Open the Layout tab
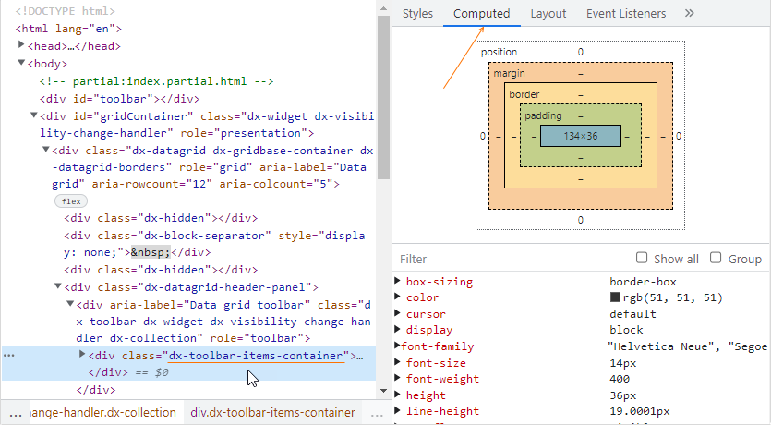Image resolution: width=771 pixels, height=425 pixels. [548, 13]
